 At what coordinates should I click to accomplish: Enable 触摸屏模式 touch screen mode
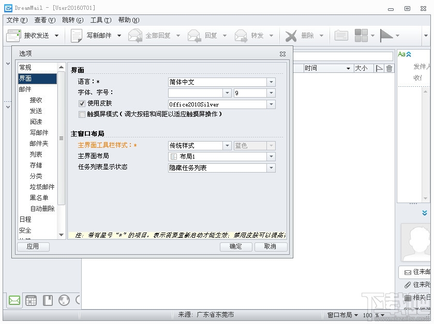81,115
